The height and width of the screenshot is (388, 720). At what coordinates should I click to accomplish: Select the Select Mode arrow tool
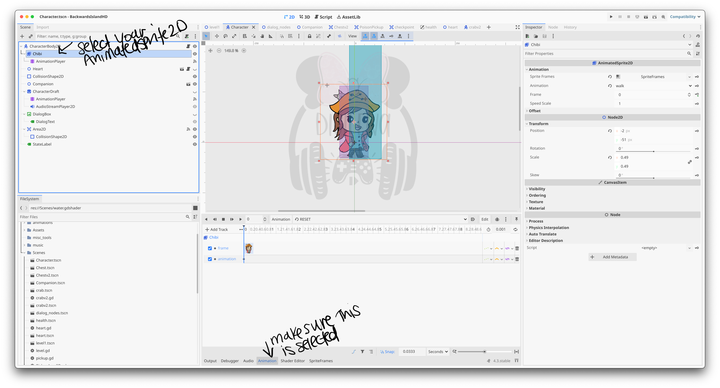click(x=206, y=36)
